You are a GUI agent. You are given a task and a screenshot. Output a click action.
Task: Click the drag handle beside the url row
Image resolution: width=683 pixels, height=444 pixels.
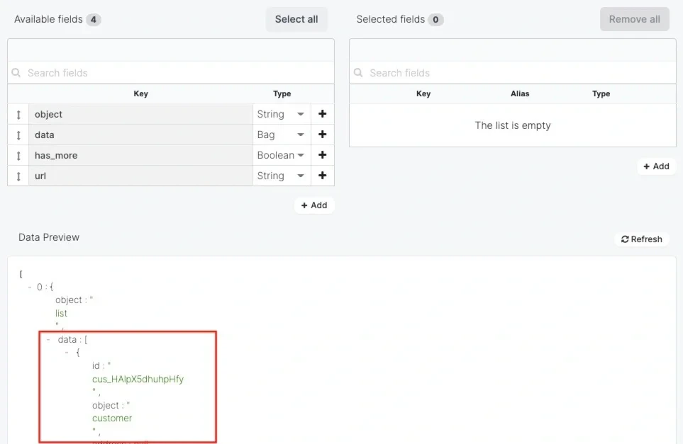pyautogui.click(x=18, y=176)
